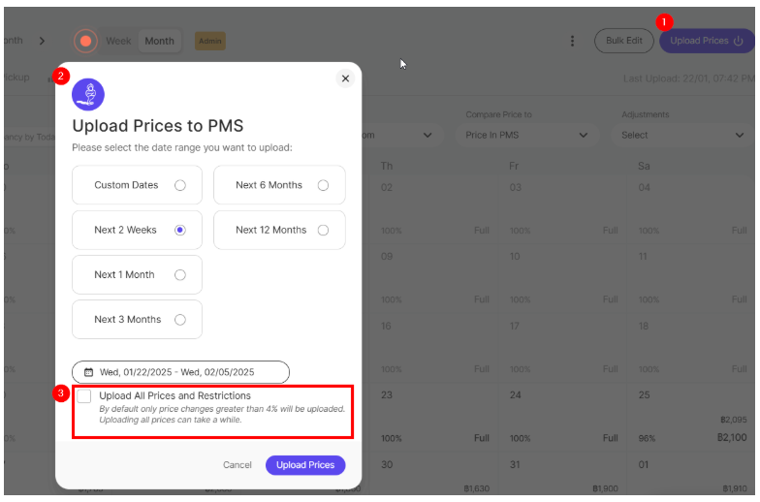Image resolution: width=760 pixels, height=502 pixels.
Task: Switch to the Week view tab
Action: 118,41
